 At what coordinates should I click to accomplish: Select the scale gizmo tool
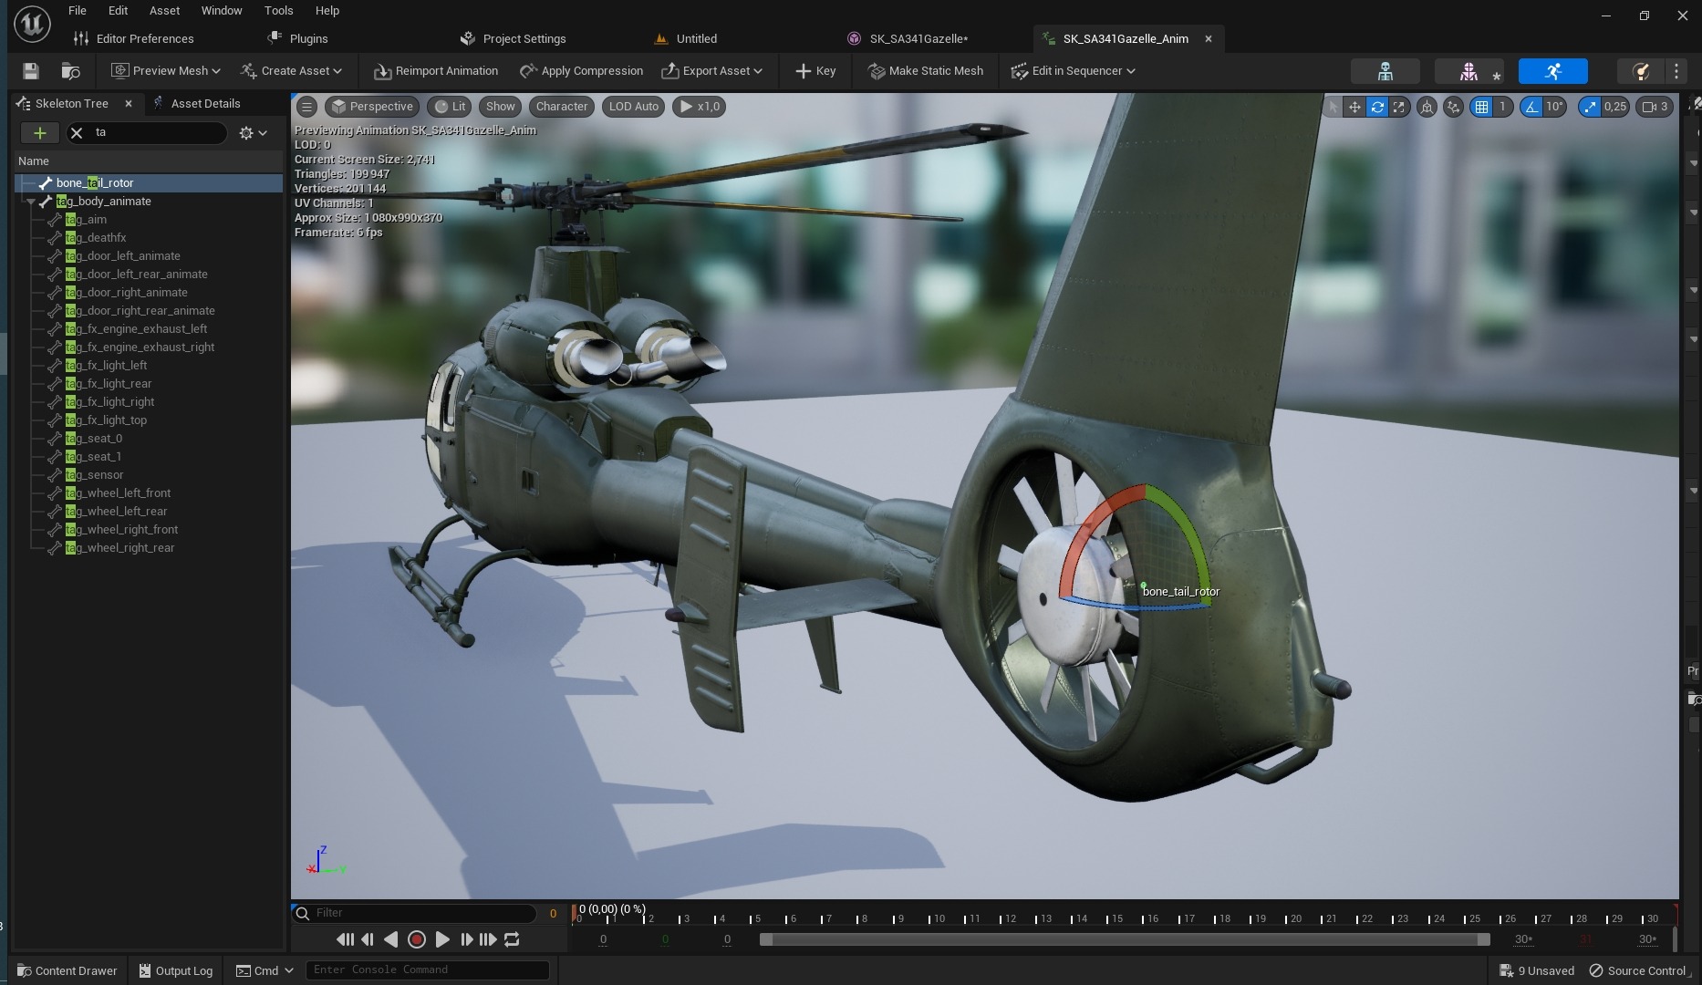click(1399, 107)
